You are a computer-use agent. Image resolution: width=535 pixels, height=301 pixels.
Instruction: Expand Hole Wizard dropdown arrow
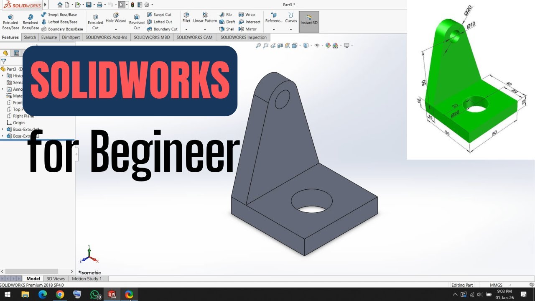[x=116, y=29]
